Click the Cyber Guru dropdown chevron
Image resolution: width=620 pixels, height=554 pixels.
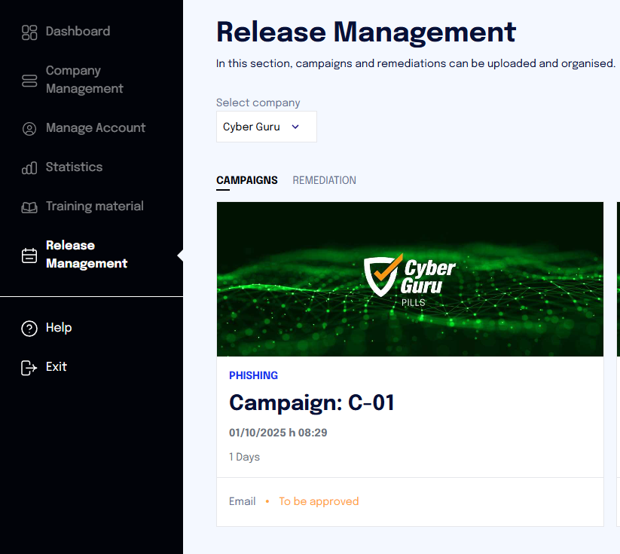pyautogui.click(x=295, y=127)
